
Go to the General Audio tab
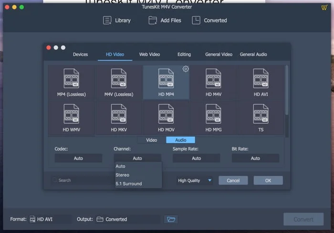point(253,54)
